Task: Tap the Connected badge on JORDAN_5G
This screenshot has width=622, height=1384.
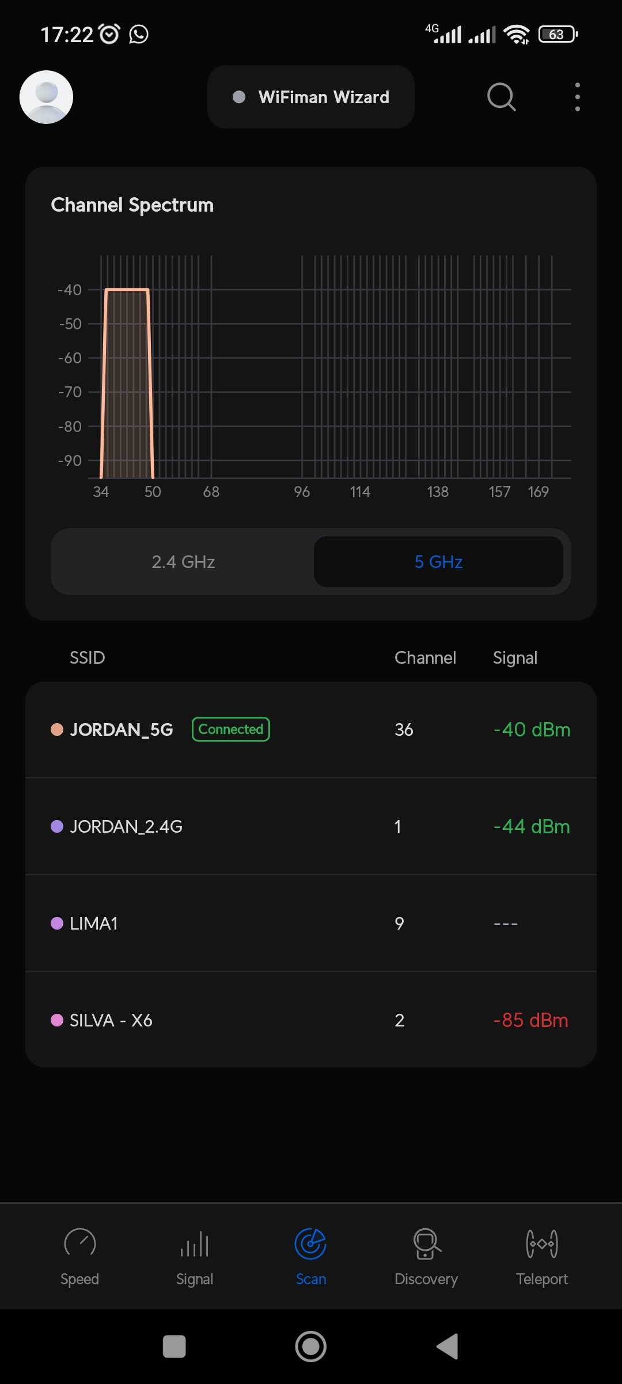Action: click(231, 729)
